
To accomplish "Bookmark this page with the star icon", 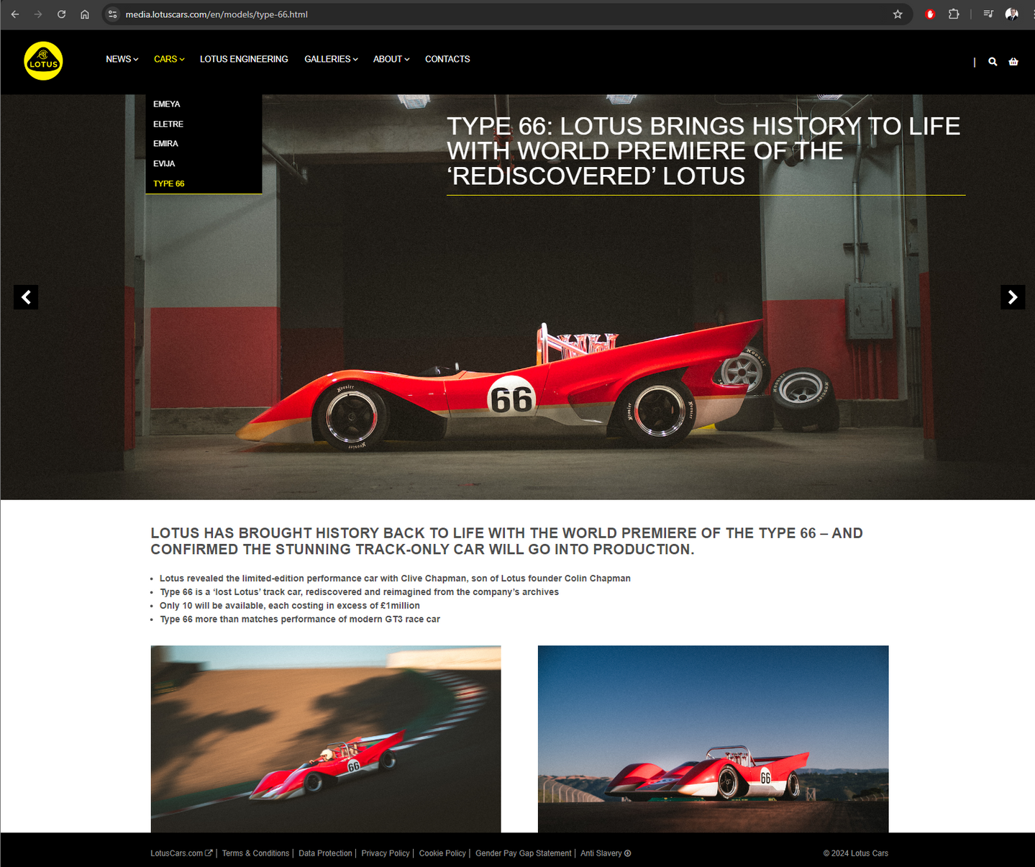I will click(x=898, y=14).
